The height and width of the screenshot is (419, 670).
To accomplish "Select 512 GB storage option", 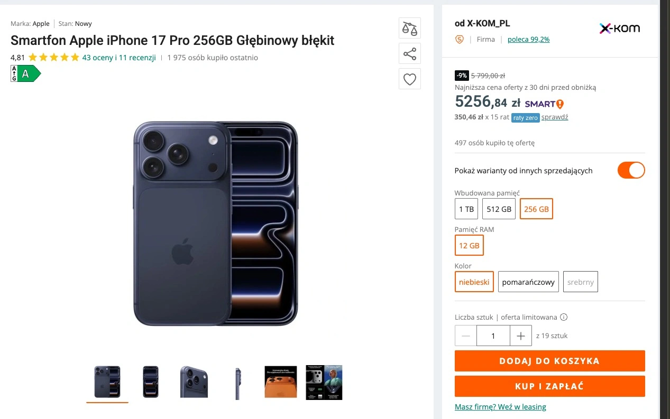I will click(x=499, y=209).
